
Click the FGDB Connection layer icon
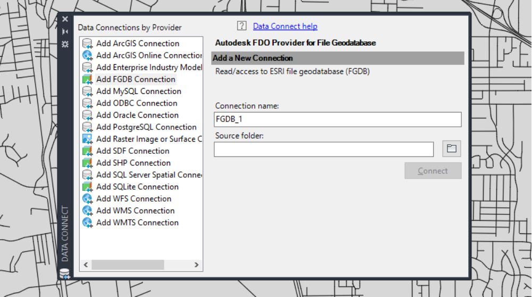[88, 79]
